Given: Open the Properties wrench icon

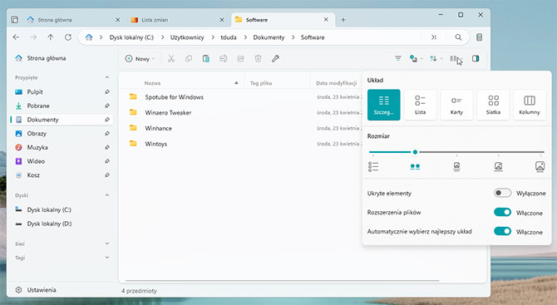Looking at the screenshot, I should pyautogui.click(x=275, y=58).
